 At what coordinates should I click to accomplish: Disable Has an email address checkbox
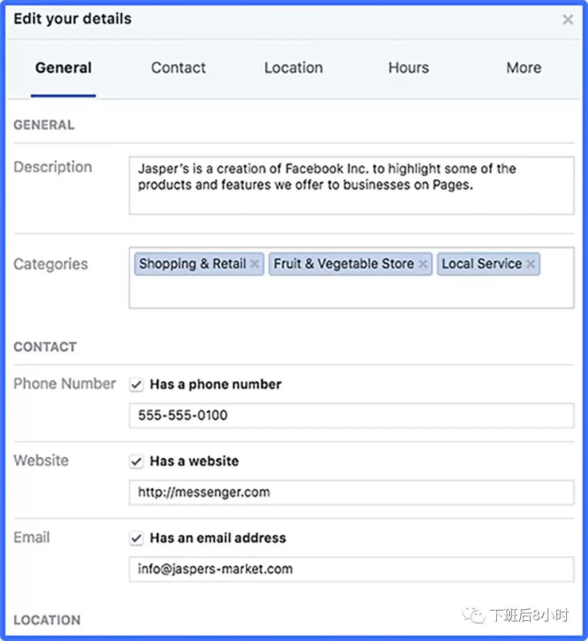[136, 539]
